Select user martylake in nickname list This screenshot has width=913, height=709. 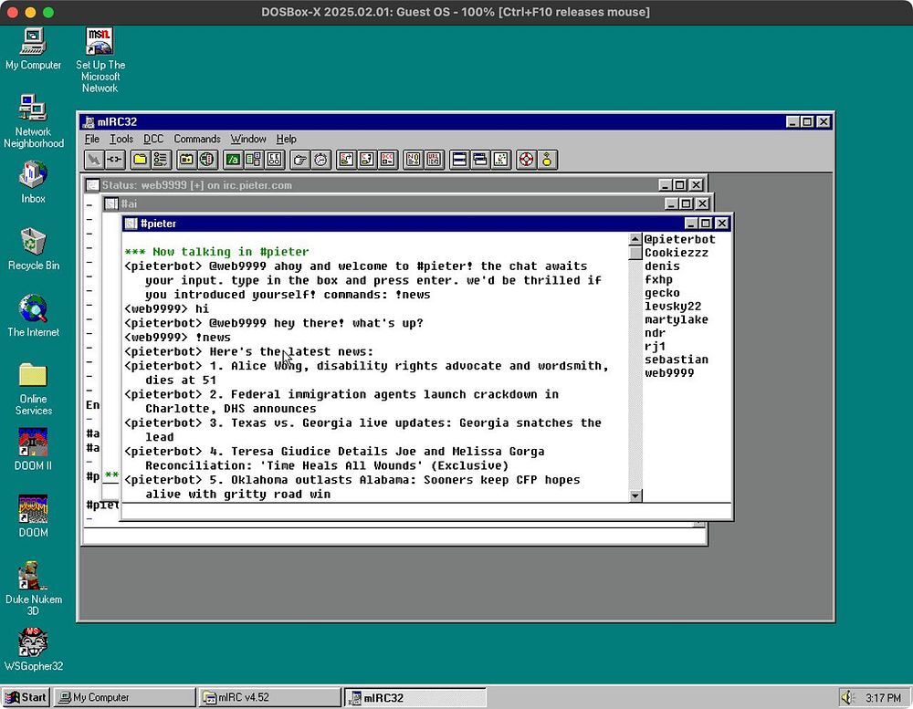[676, 319]
